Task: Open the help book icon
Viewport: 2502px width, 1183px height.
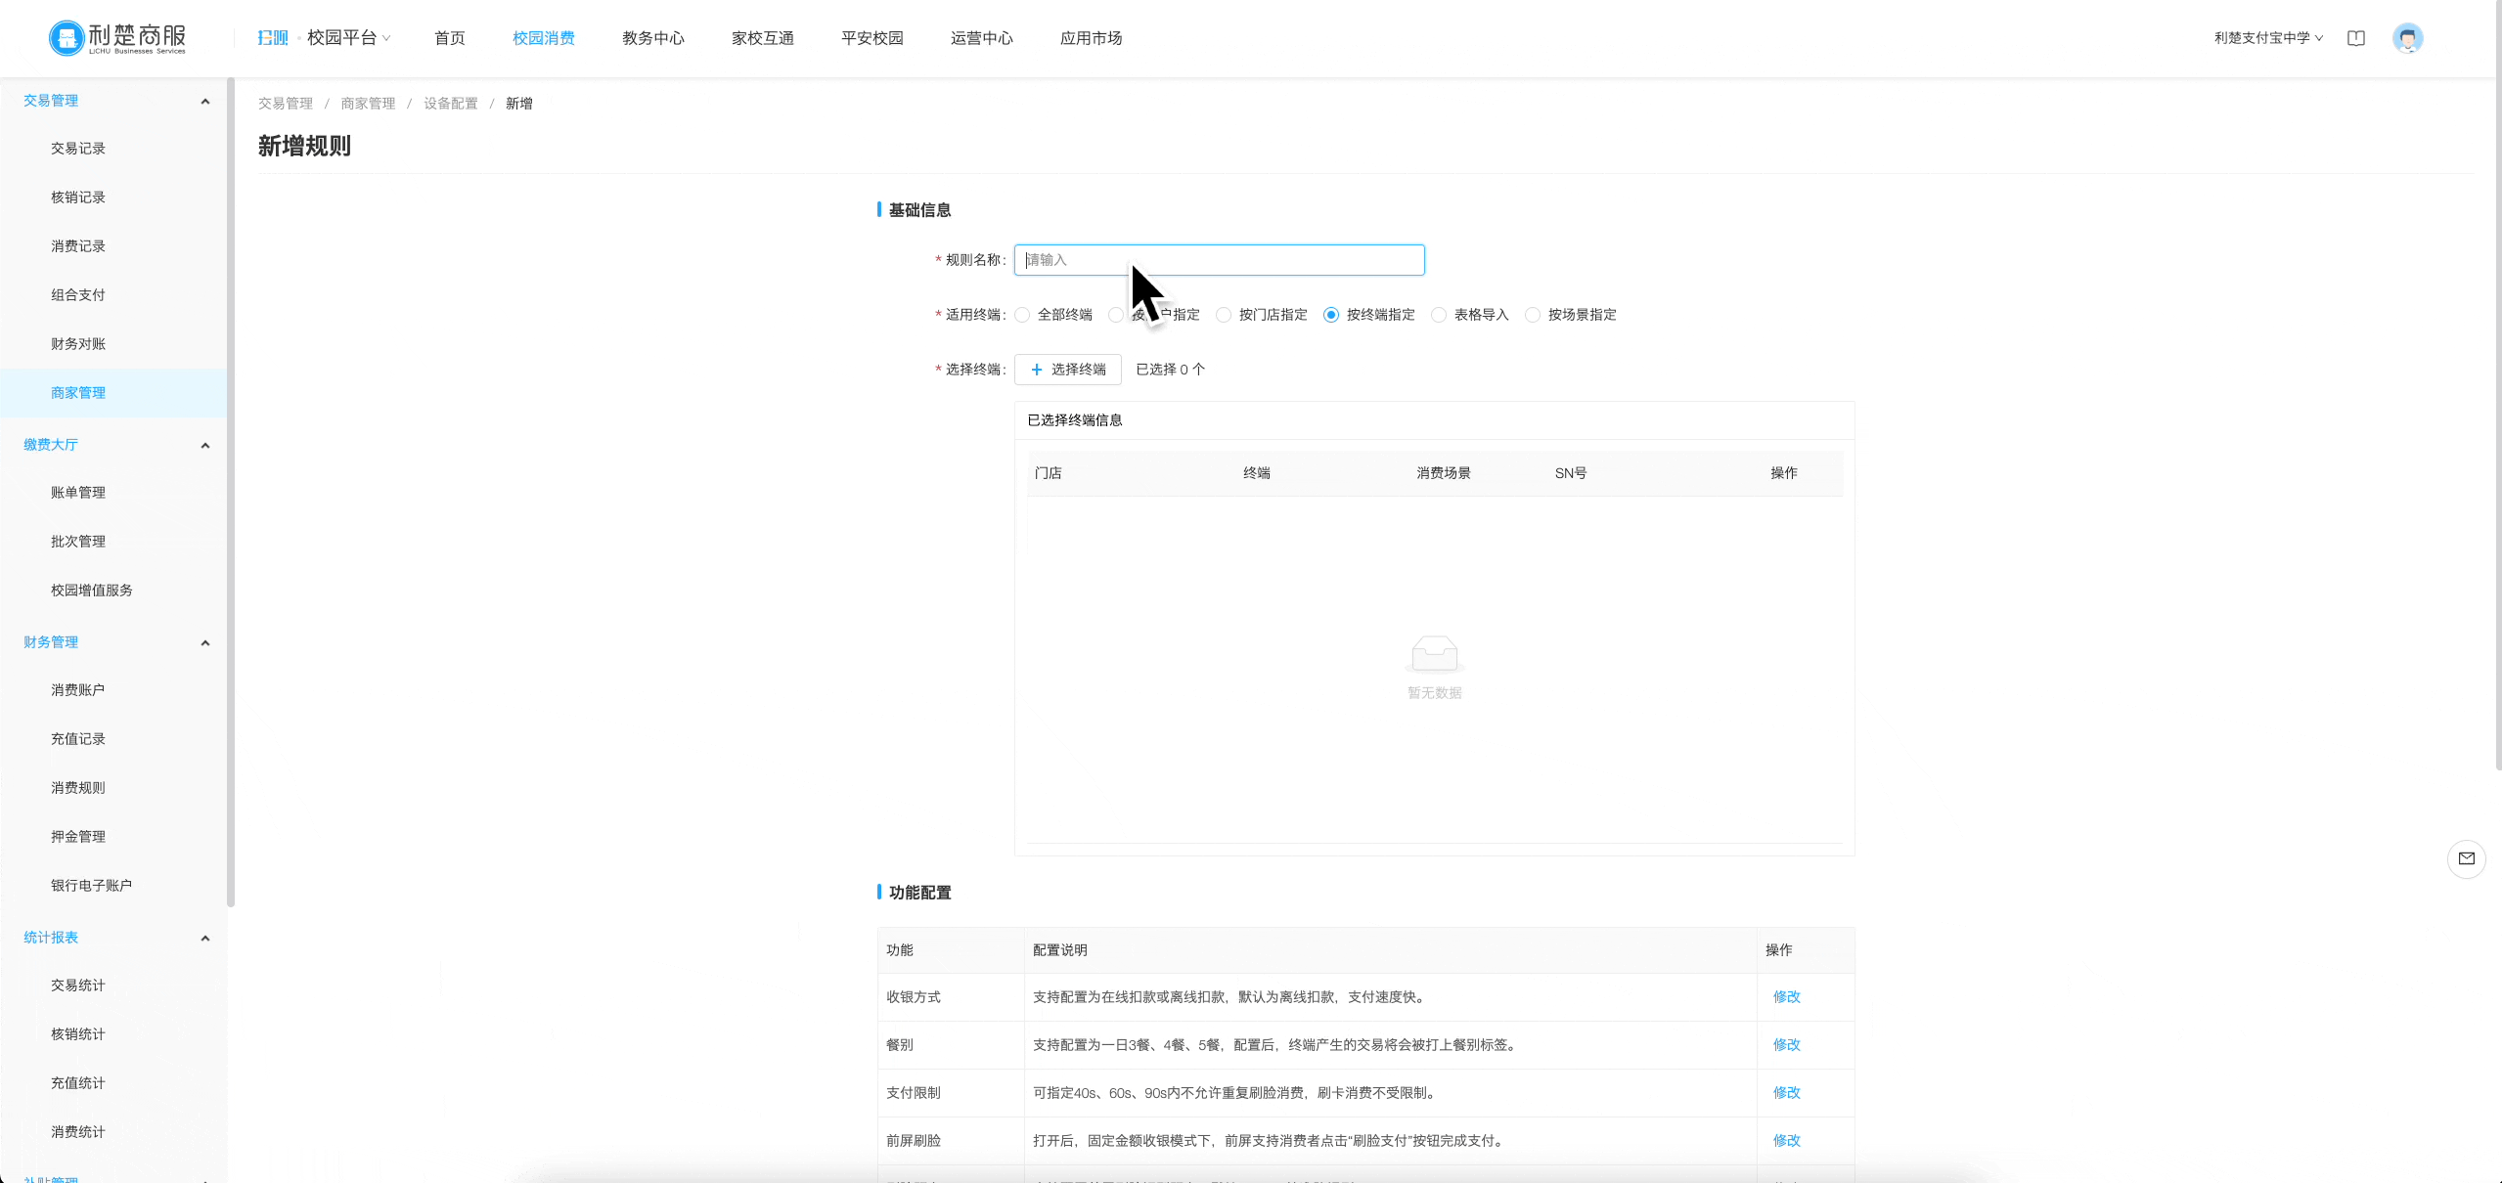Action: (x=2356, y=38)
